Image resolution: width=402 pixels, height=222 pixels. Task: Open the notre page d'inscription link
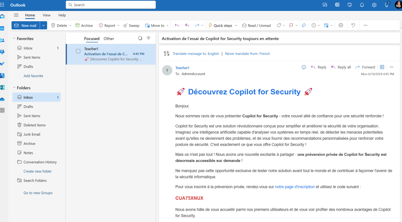295,187
